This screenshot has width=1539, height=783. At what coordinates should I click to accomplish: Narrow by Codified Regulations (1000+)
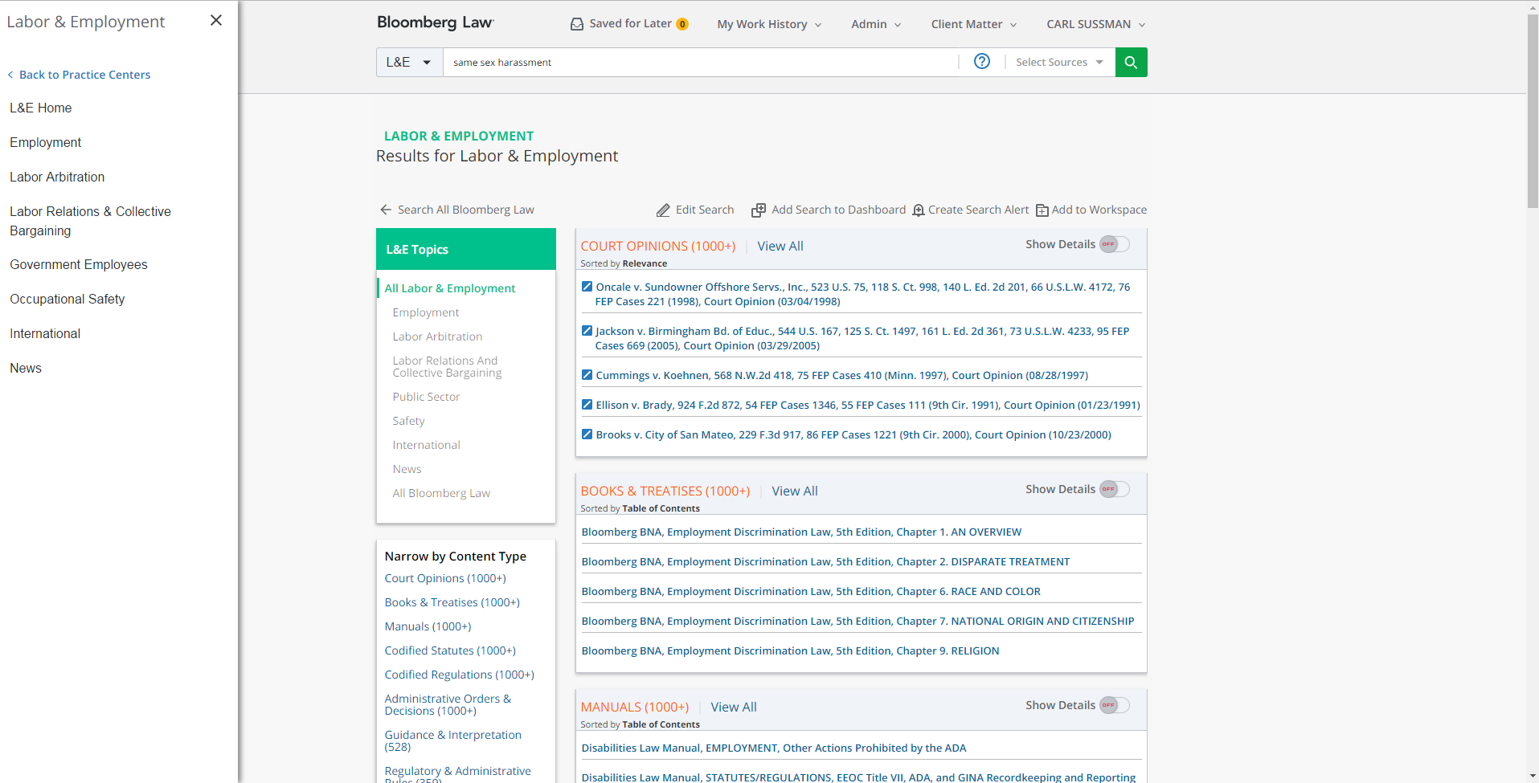click(459, 675)
